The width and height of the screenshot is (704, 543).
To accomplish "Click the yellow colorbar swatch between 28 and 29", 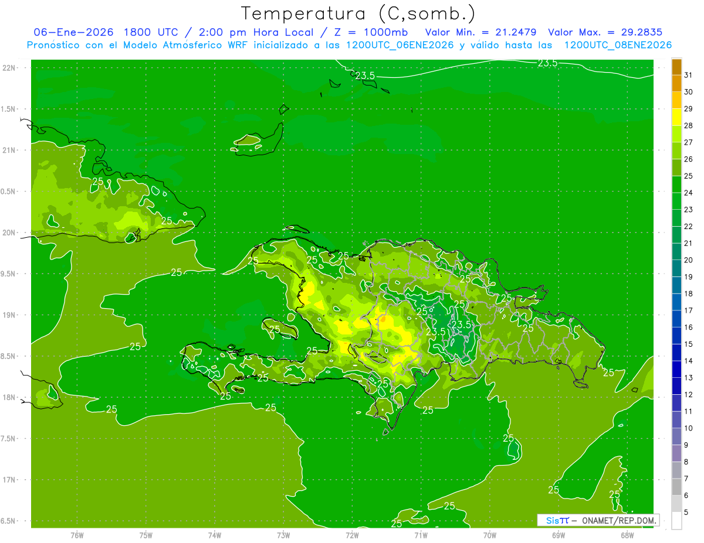I will tap(676, 117).
